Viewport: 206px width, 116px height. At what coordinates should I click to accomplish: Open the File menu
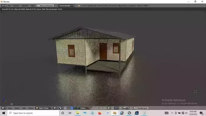click(9, 6)
